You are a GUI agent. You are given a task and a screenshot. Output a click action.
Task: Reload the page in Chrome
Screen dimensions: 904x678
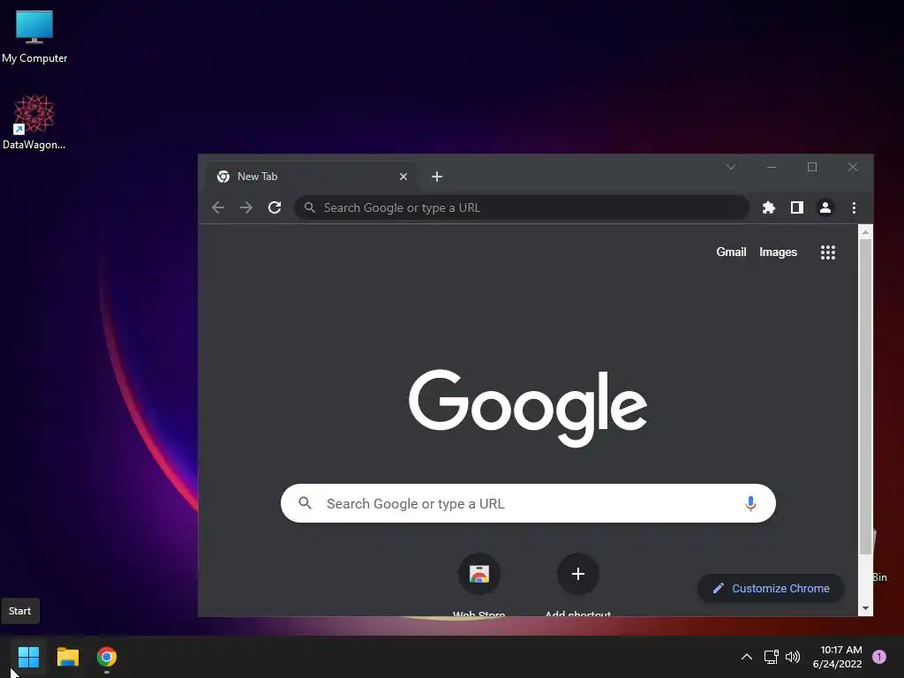[x=275, y=207]
